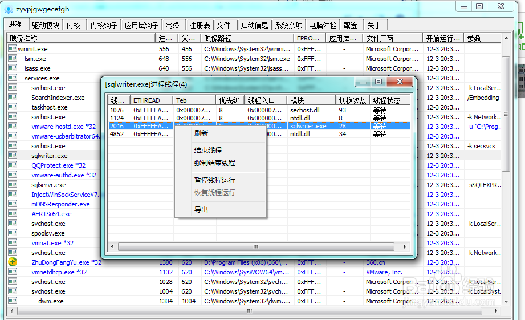Click sechost.dll module cell
Image resolution: width=525 pixels, height=320 pixels.
(304, 110)
